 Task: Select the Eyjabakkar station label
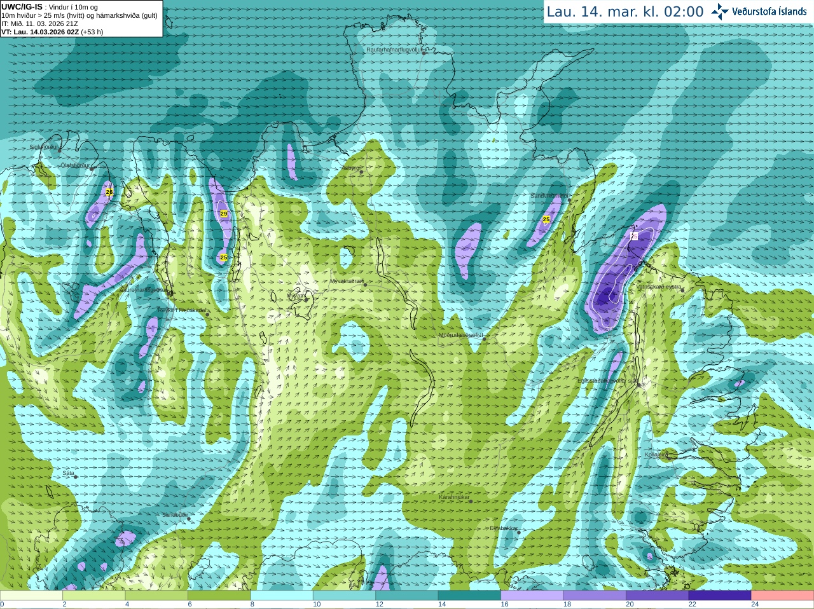[504, 528]
